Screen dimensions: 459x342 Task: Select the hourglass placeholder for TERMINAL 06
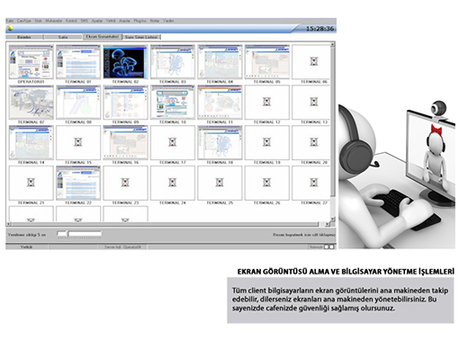point(314,61)
